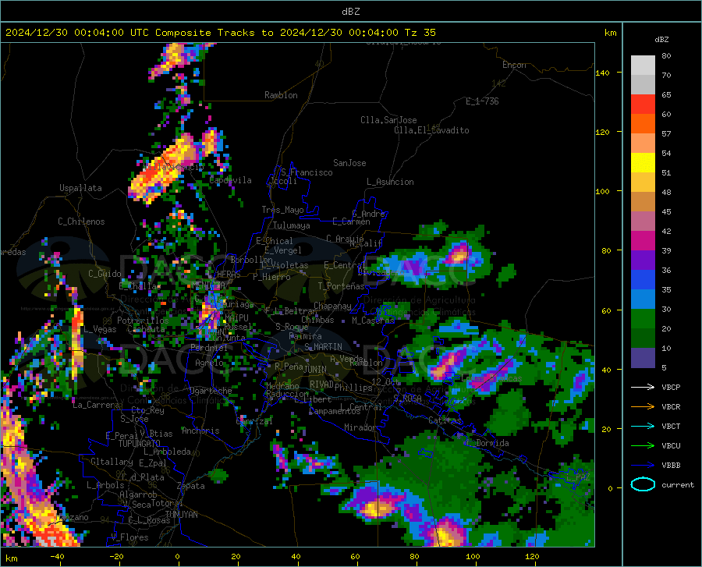Click the Clla.El_Cavadito label
This screenshot has width=702, height=567.
point(431,130)
